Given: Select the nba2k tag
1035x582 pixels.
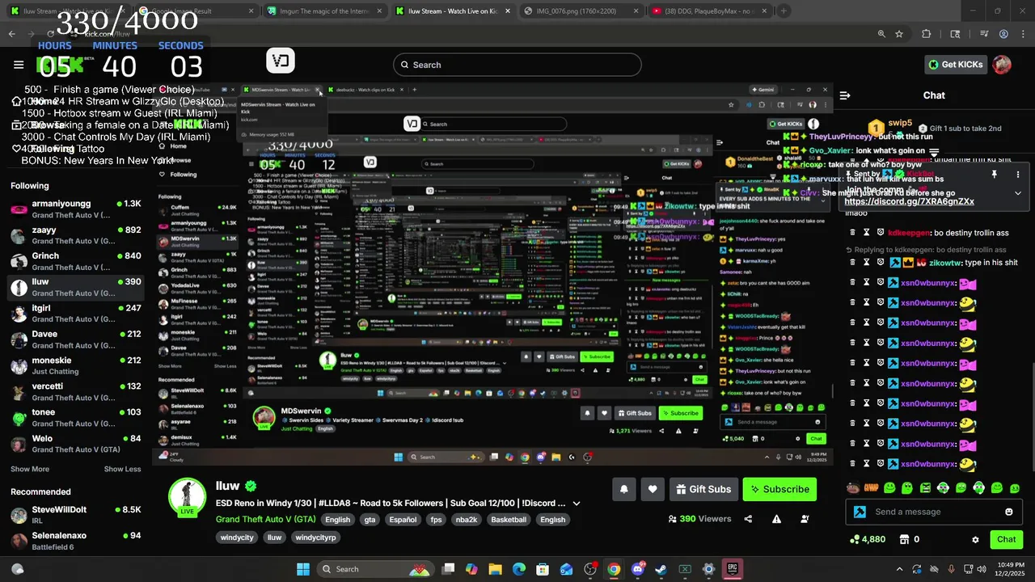Looking at the screenshot, I should click(467, 520).
